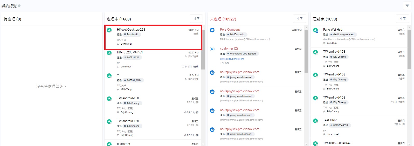Click the 未處理 column scroll up arrow
This screenshot has width=414, height=146.
[306, 27]
